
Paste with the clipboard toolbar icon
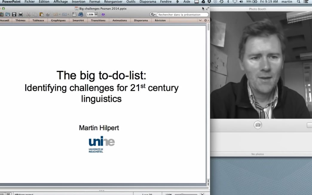pyautogui.click(x=42, y=15)
